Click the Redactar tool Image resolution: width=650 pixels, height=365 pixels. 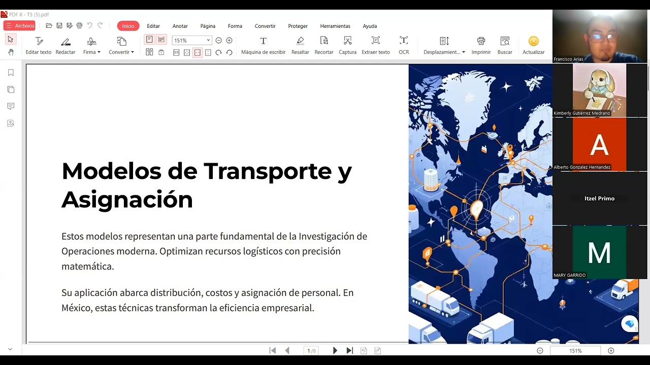(x=66, y=46)
